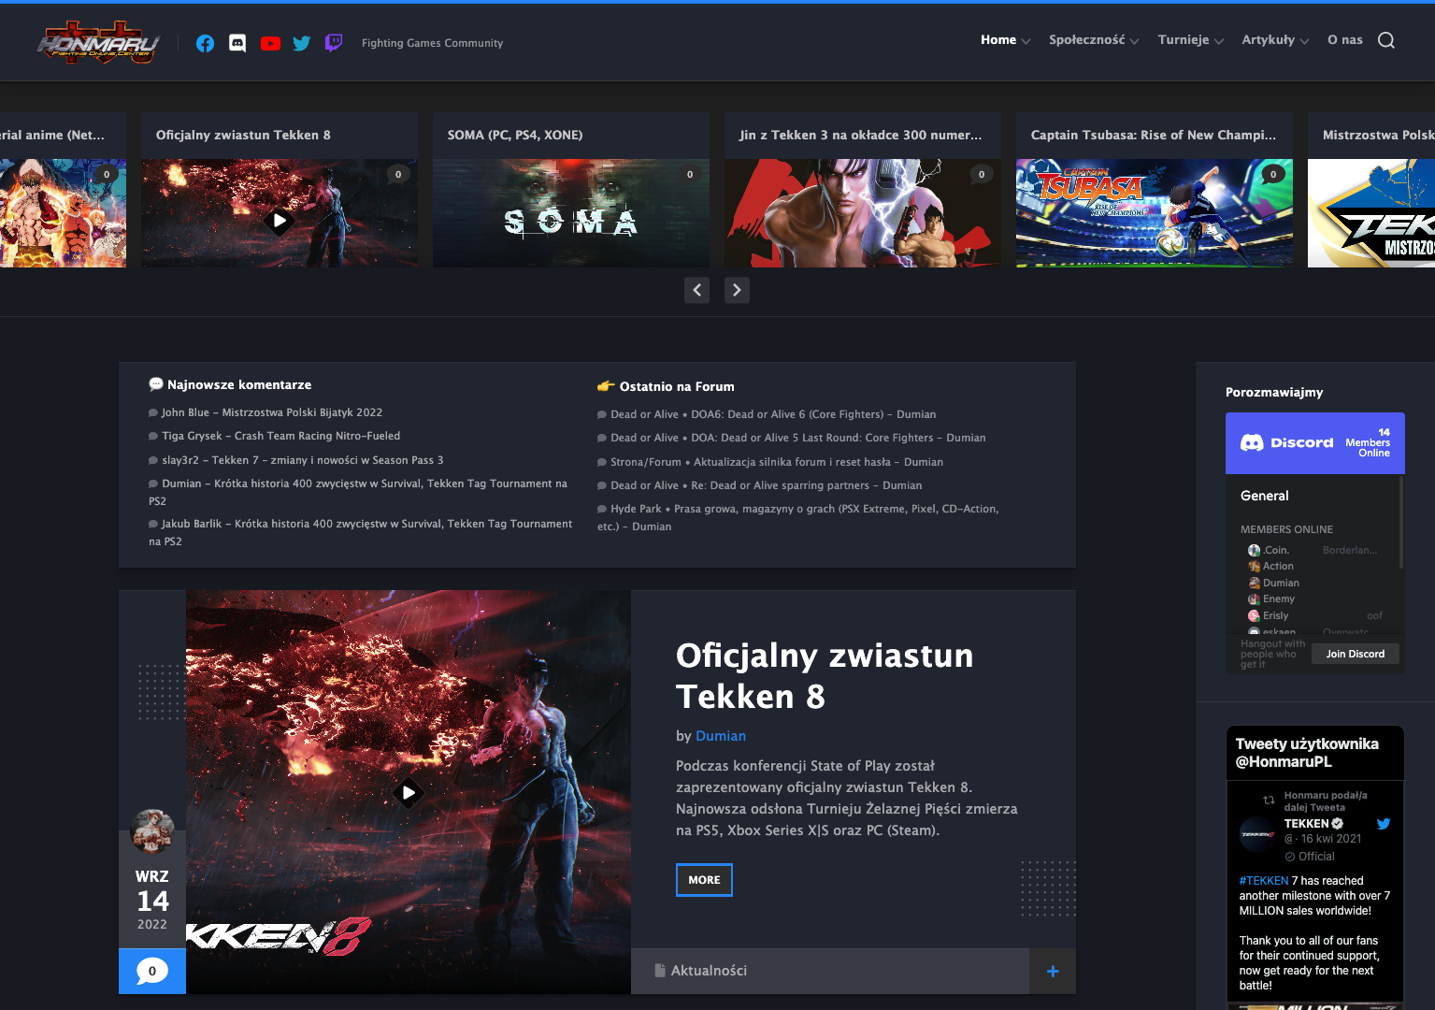This screenshot has width=1435, height=1010.
Task: Click the TEKKEN account avatar in tweet
Action: coord(1257,834)
